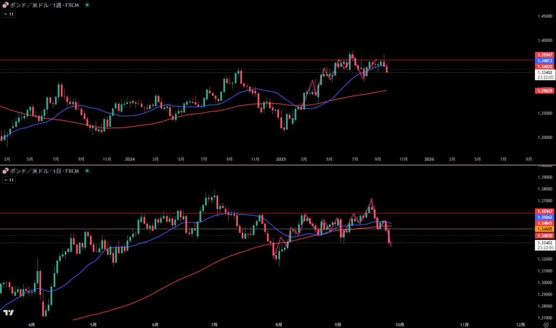Click green market status dot on weekly chart

87,5
